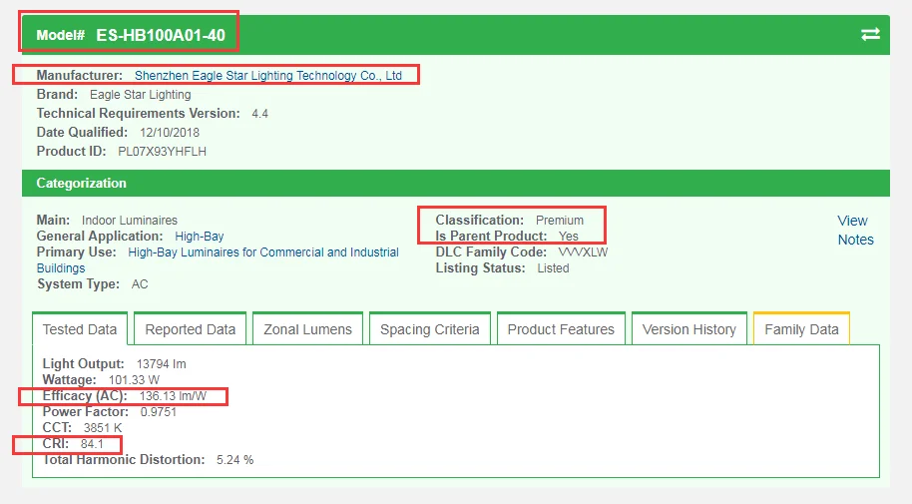This screenshot has width=912, height=504.
Task: View the Version History tab
Action: click(688, 329)
